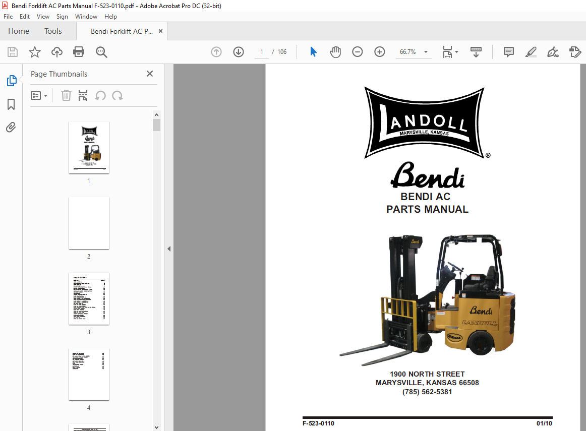Open the Sign document pen tool
This screenshot has height=431, width=586.
tap(553, 52)
